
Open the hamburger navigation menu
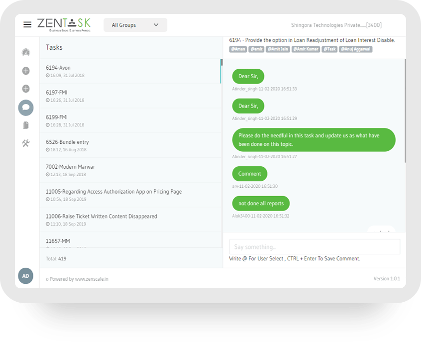tap(27, 24)
